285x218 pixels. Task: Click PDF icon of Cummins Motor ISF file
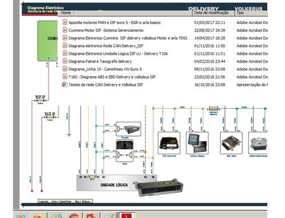coord(65,30)
